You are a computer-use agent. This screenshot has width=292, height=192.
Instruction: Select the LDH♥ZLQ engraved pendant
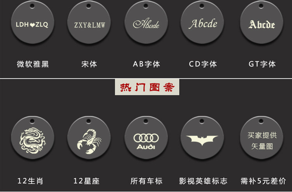[33, 22]
